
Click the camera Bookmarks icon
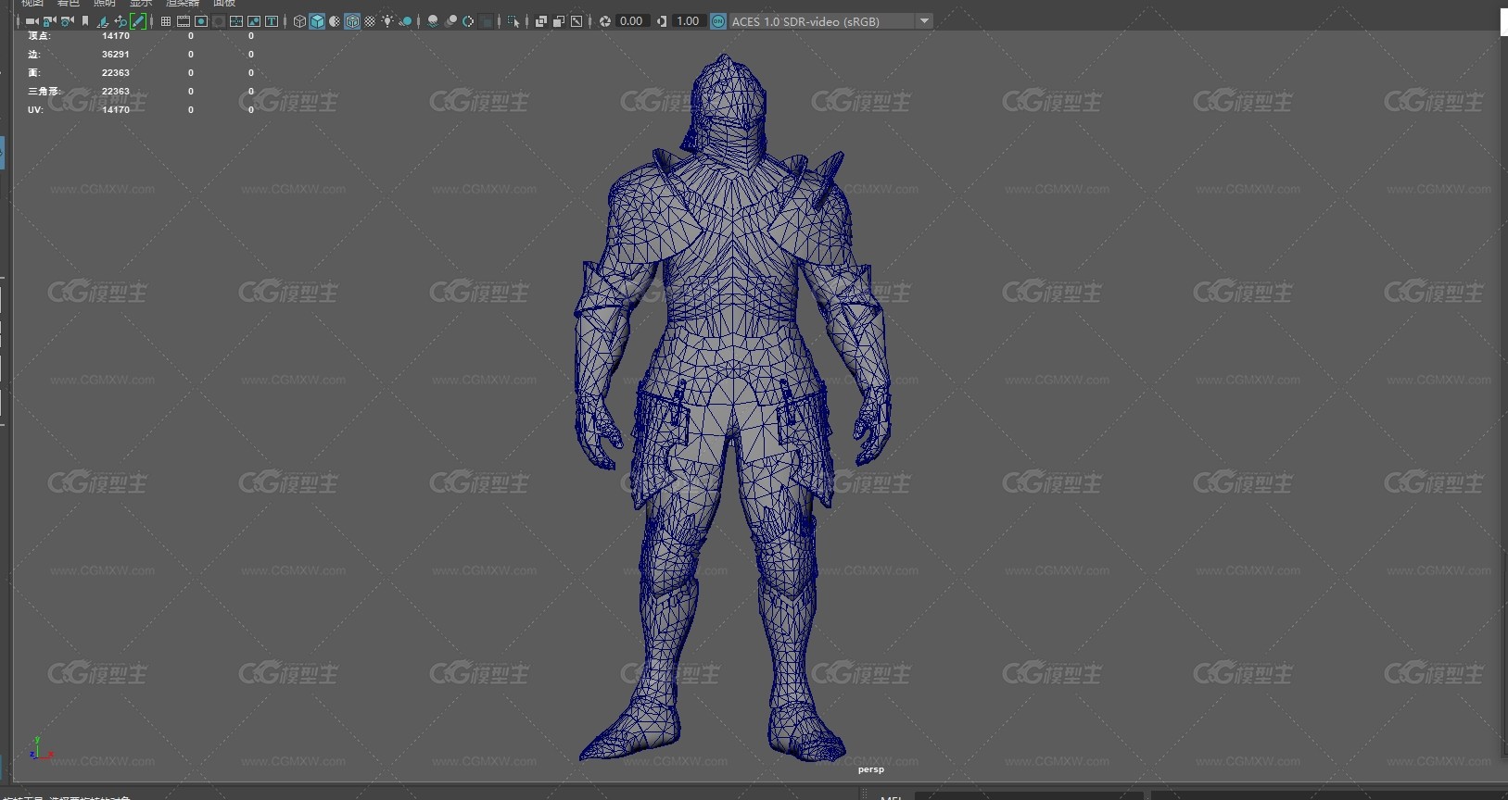[85, 21]
